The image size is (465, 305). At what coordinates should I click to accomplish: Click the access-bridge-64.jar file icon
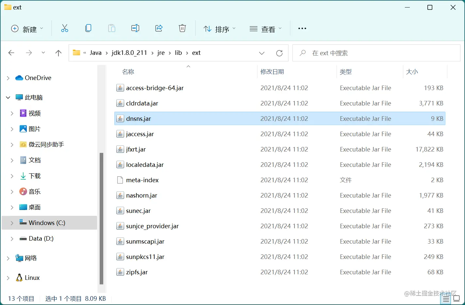point(120,88)
